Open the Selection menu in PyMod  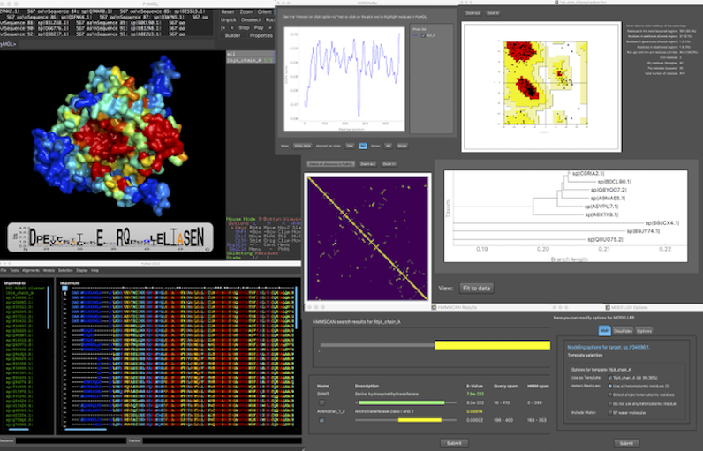[x=65, y=270]
